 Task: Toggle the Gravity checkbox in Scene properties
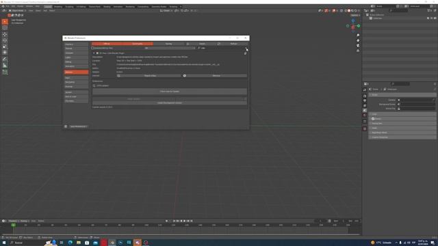(x=373, y=119)
